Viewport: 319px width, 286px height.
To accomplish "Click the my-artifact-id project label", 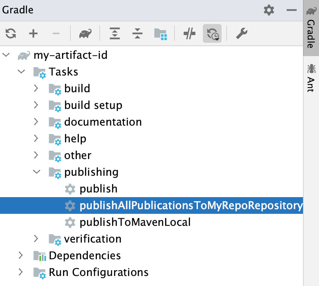I will pyautogui.click(x=70, y=55).
